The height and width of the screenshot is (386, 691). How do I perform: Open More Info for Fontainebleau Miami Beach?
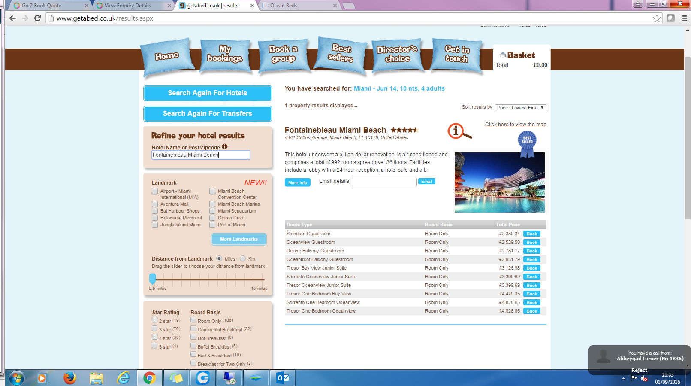point(298,182)
